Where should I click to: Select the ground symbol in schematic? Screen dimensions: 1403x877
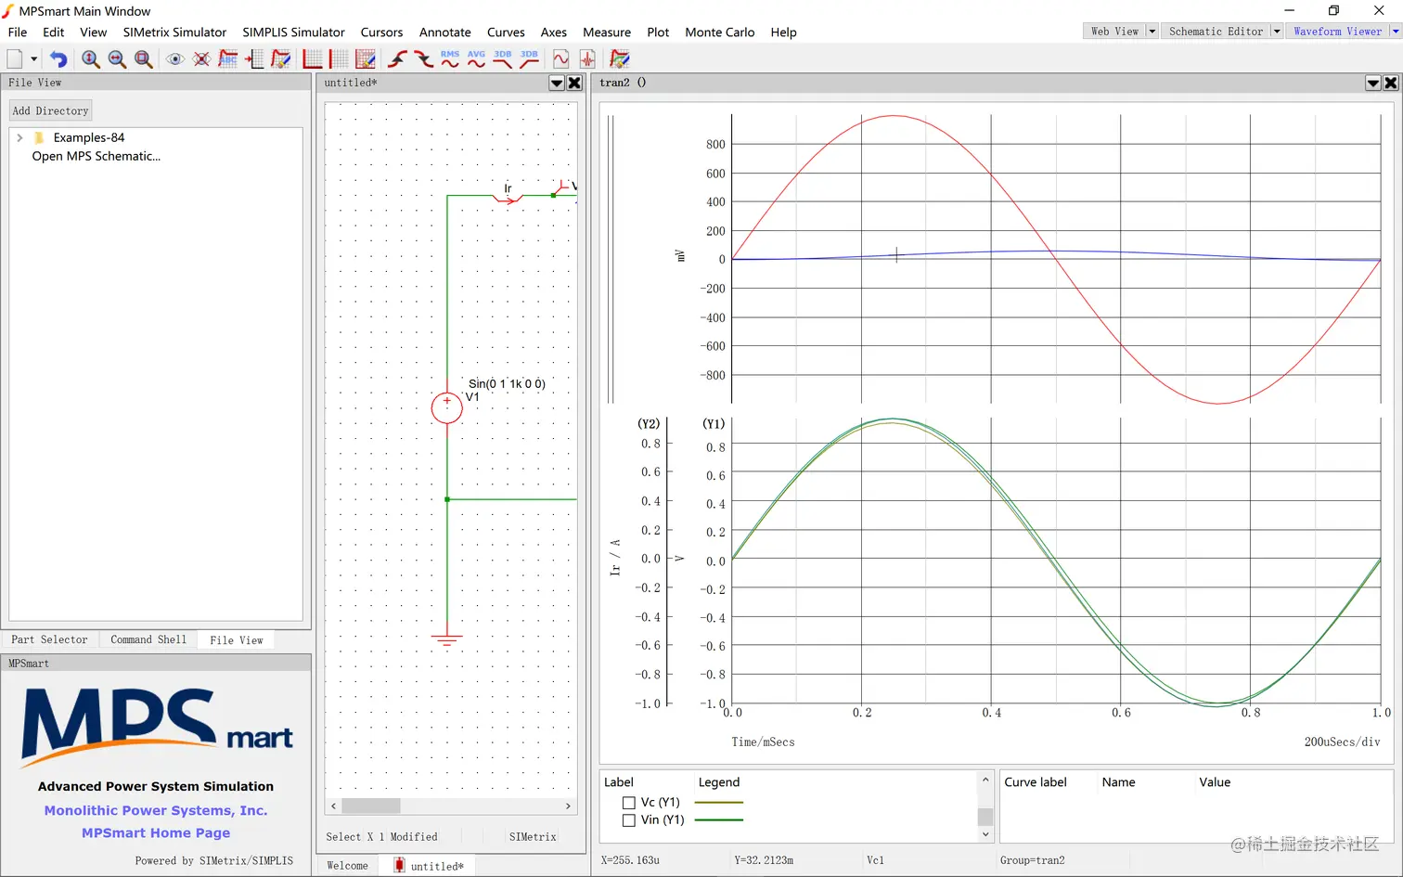point(447,640)
